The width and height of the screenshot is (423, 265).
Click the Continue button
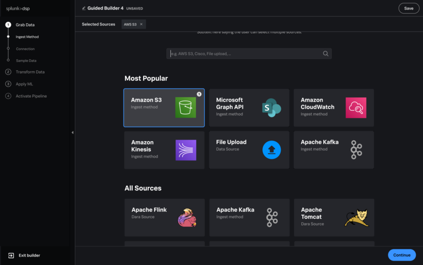402,255
